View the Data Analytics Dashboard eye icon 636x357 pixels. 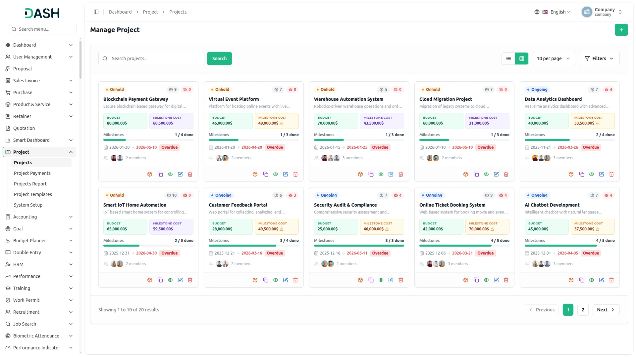click(x=592, y=174)
